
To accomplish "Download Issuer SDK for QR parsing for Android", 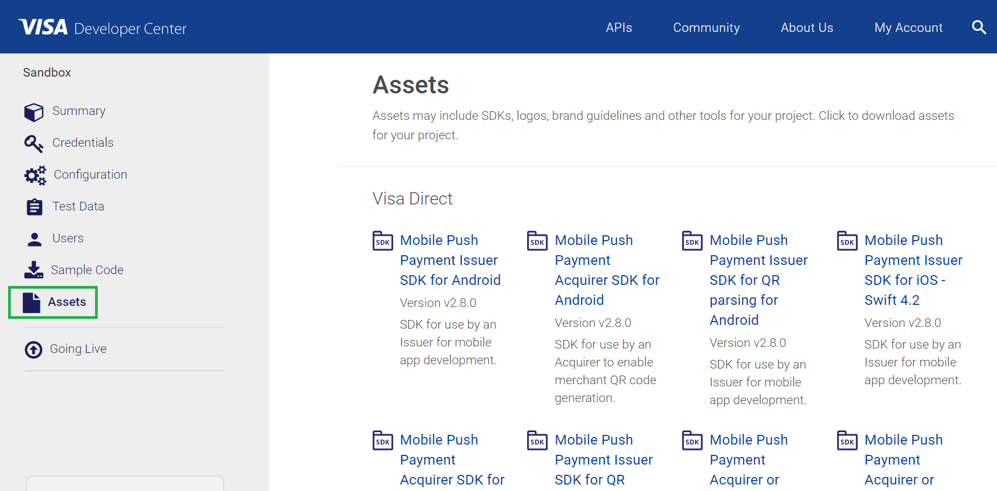I will click(x=759, y=280).
